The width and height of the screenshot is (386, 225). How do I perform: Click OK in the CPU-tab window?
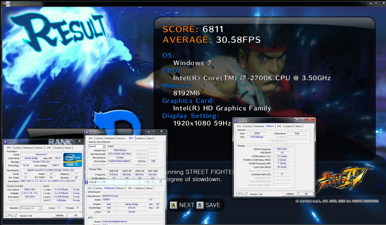pos(75,216)
